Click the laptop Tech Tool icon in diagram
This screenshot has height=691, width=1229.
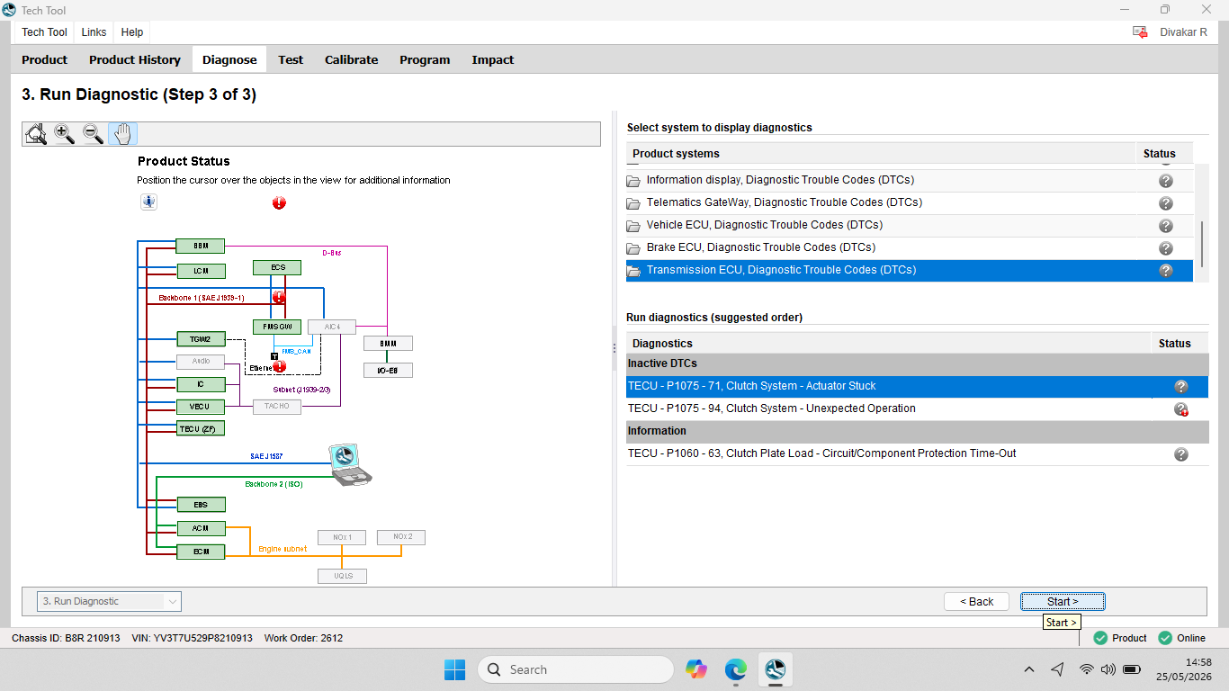click(x=348, y=465)
